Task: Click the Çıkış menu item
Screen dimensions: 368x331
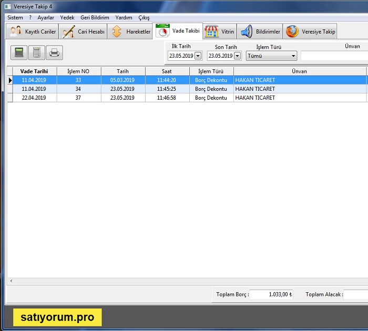Action: 144,17
